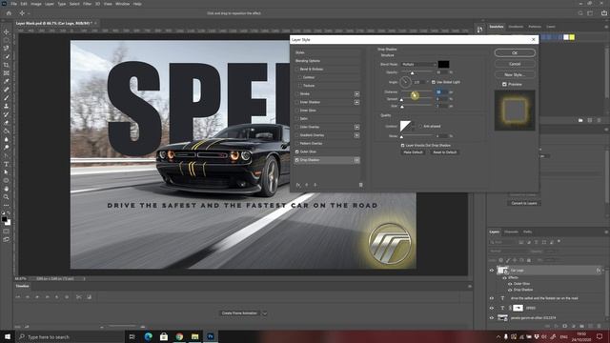Select the Frame tool
This screenshot has height=343, width=610.
tap(7, 73)
